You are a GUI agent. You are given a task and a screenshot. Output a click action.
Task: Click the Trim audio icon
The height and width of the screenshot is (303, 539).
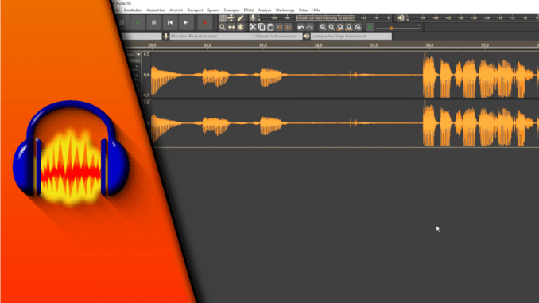(x=280, y=27)
